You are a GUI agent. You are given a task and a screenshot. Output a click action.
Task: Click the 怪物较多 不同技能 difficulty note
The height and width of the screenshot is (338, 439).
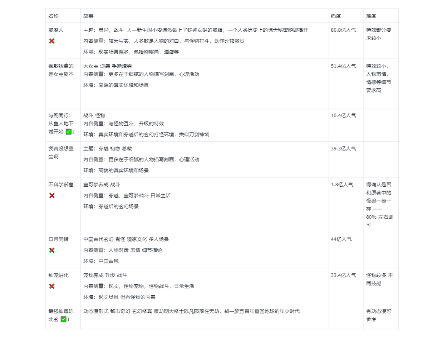(x=380, y=279)
